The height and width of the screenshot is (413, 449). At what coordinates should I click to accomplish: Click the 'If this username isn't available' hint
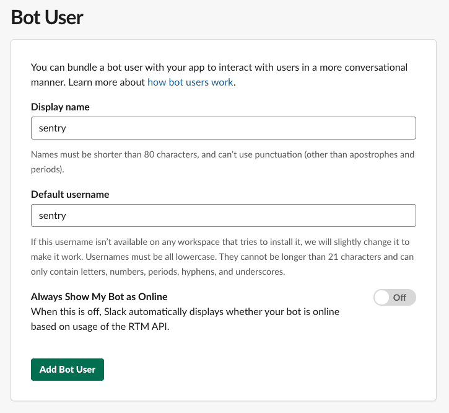click(222, 257)
